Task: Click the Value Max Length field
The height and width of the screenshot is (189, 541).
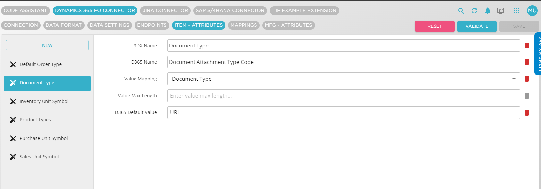Action: tap(344, 96)
